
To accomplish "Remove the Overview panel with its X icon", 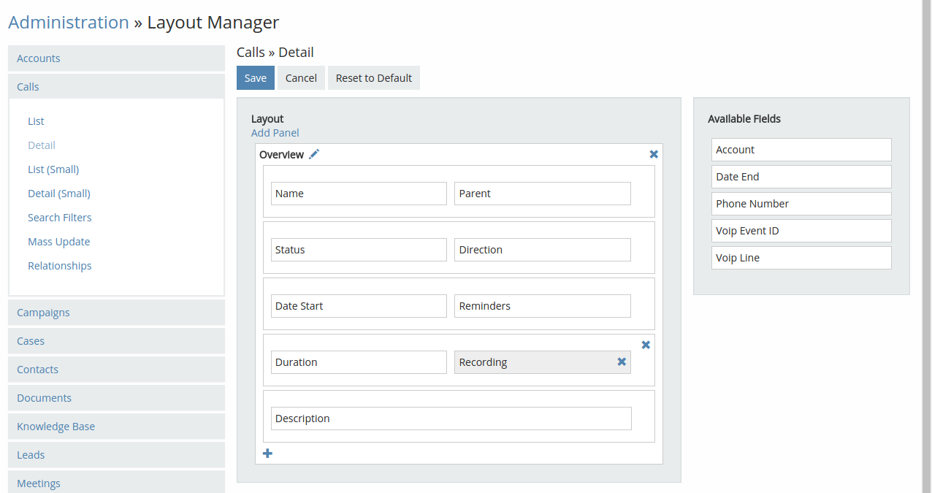I will pos(654,154).
